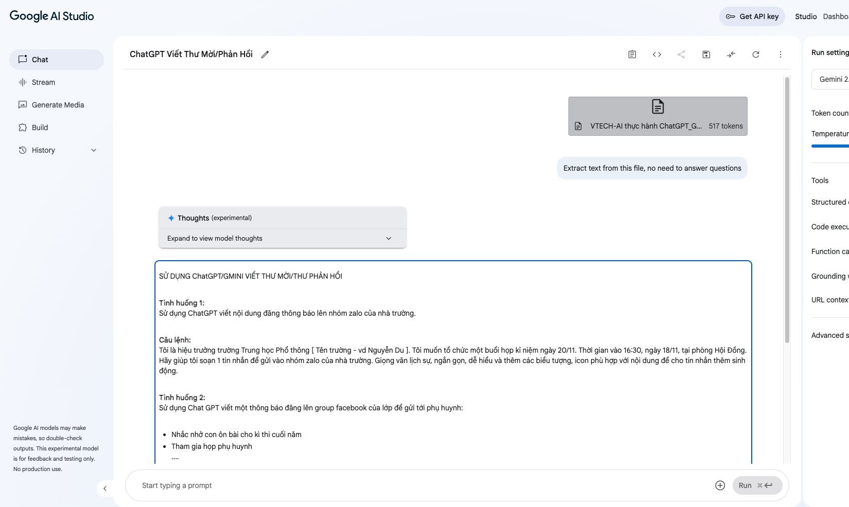Open system instructions clipboard icon
849x507 pixels.
pyautogui.click(x=632, y=55)
